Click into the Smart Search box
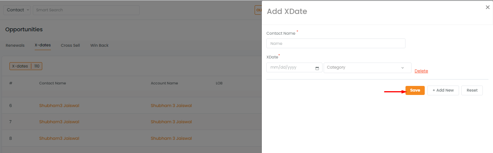This screenshot has height=153, width=493. [86, 10]
